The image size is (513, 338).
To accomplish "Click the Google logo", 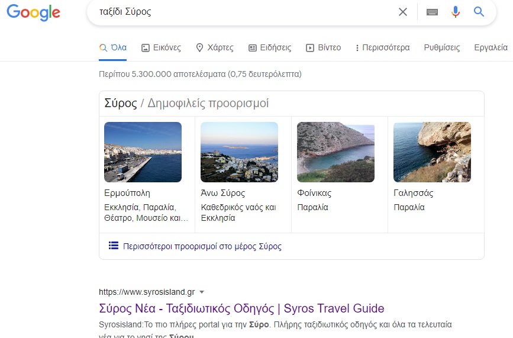I will click(x=33, y=12).
